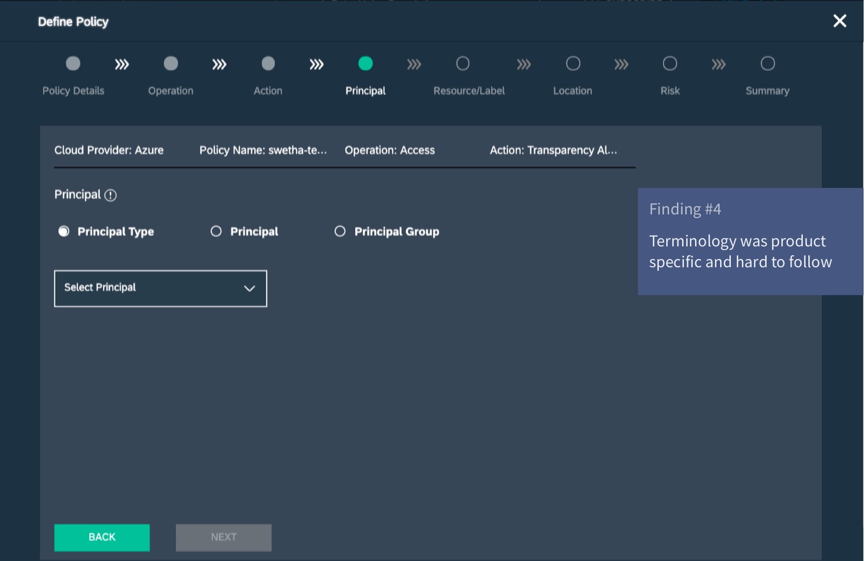865x561 pixels.
Task: Click the NEXT button
Action: point(223,537)
